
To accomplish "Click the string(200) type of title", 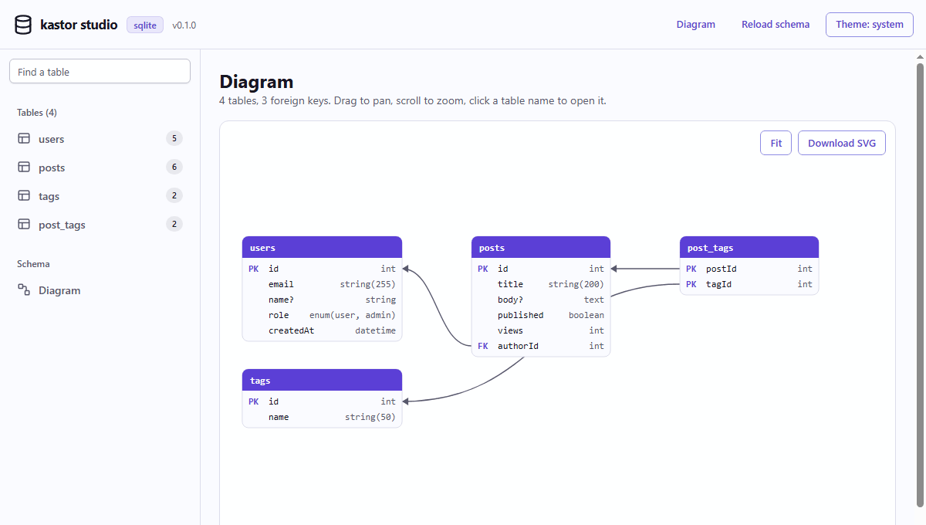I will (576, 284).
